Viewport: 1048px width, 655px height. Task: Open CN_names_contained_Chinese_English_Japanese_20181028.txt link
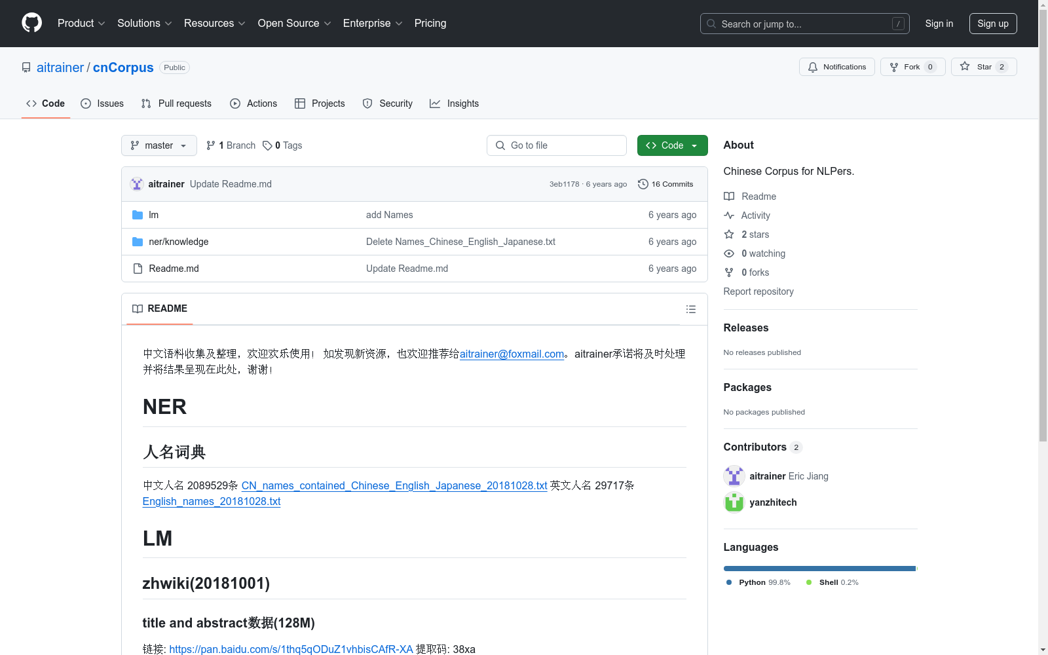point(394,485)
